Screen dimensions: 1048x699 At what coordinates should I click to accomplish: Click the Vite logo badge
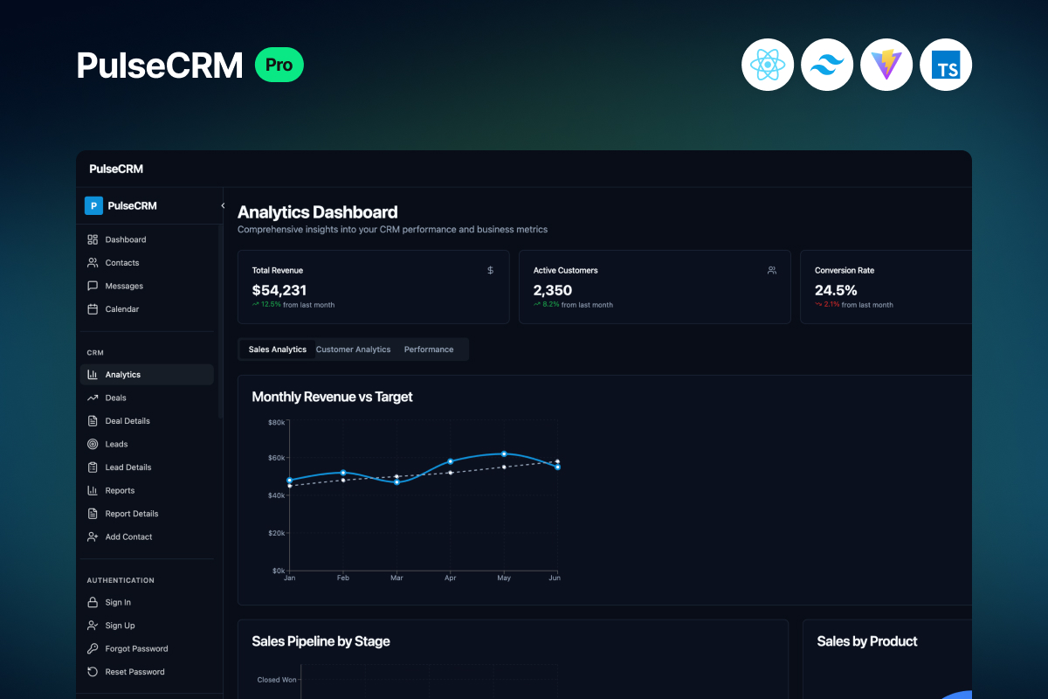point(886,65)
